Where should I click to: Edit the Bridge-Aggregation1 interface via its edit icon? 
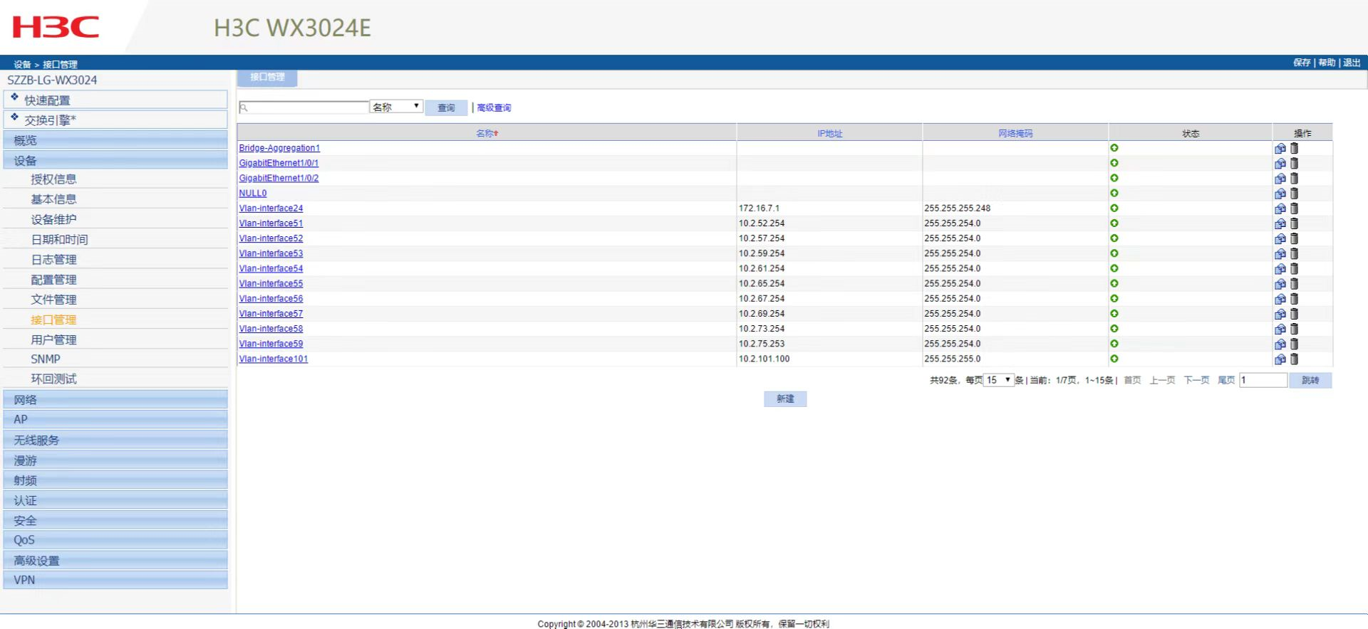1280,148
